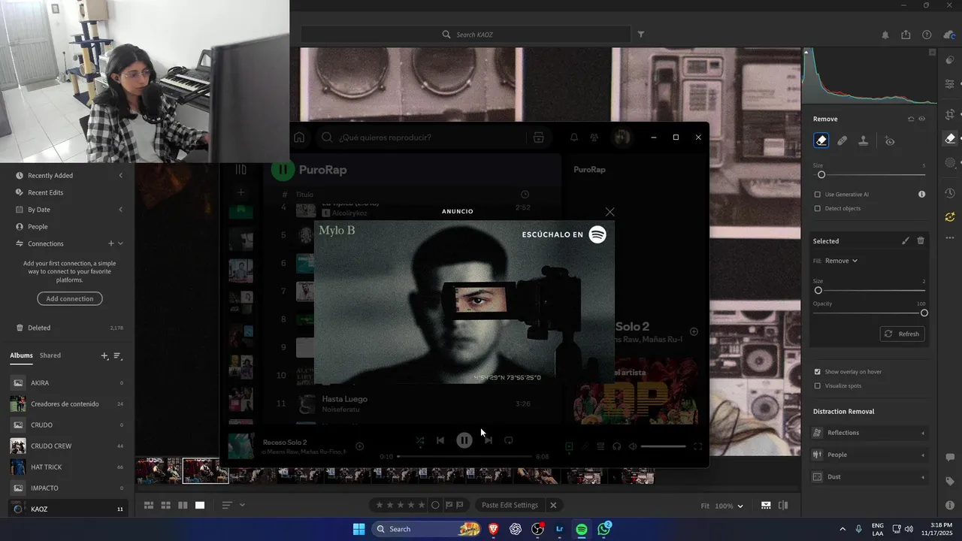
Task: Adjust the Opacity slider
Action: (870, 313)
